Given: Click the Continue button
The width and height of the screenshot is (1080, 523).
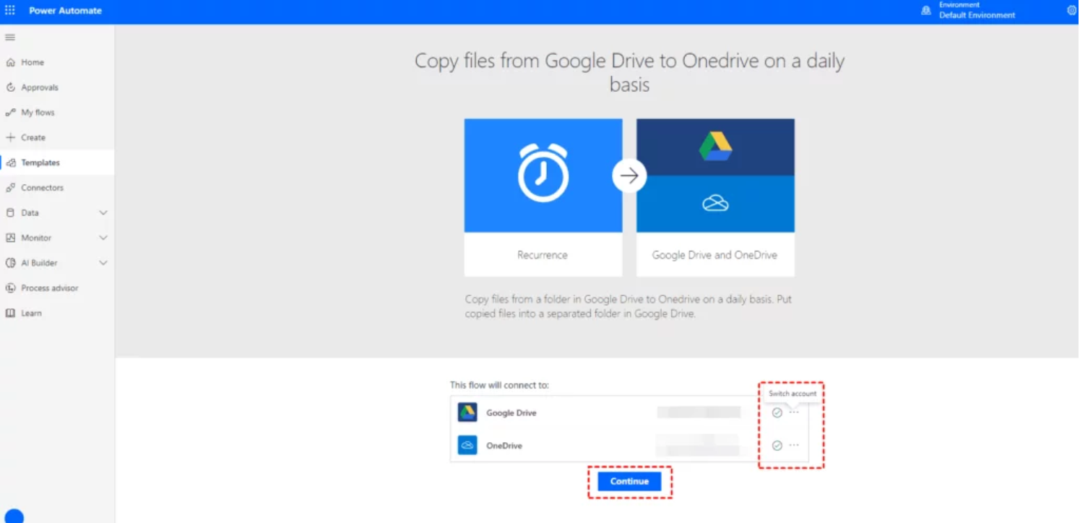Looking at the screenshot, I should (x=629, y=482).
